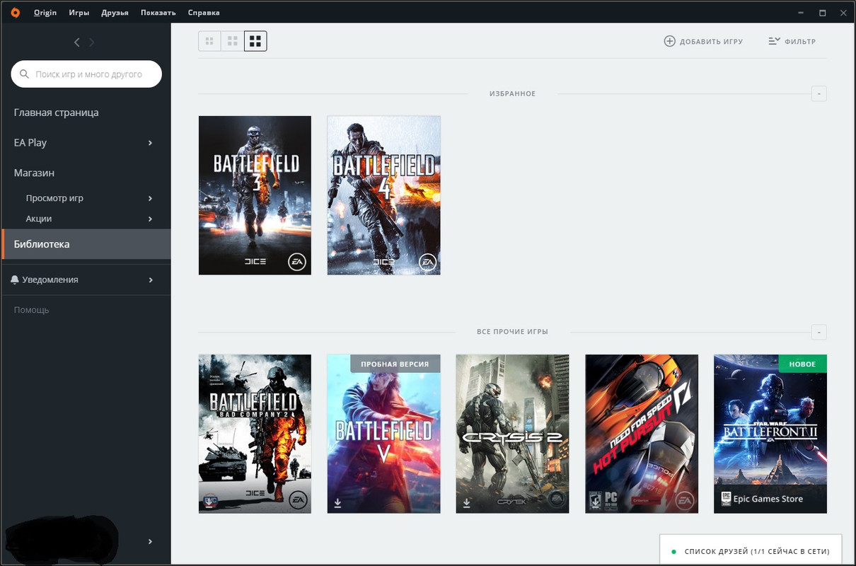This screenshot has width=856, height=566.
Task: Click the filter lines icon
Action: click(x=774, y=41)
